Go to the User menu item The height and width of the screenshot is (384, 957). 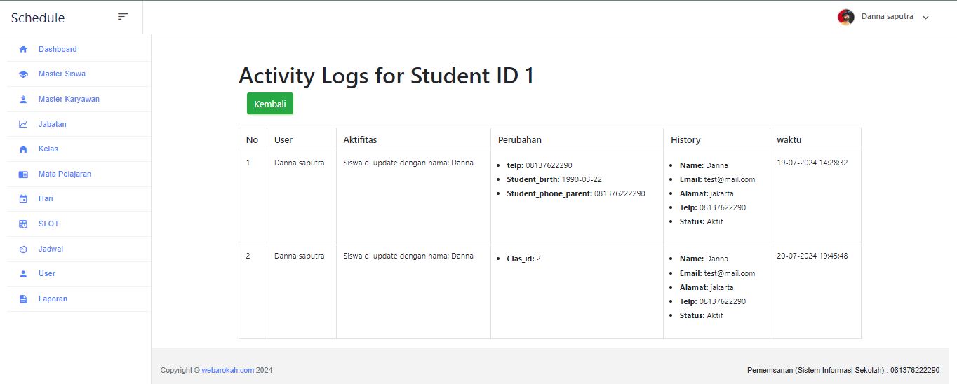click(47, 273)
